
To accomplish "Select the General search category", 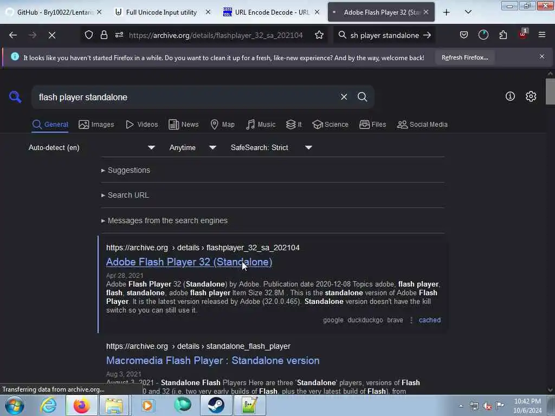I will (50, 125).
